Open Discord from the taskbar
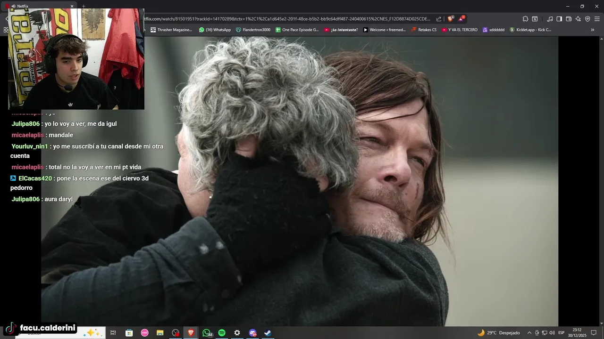Image resolution: width=604 pixels, height=339 pixels. (252, 333)
